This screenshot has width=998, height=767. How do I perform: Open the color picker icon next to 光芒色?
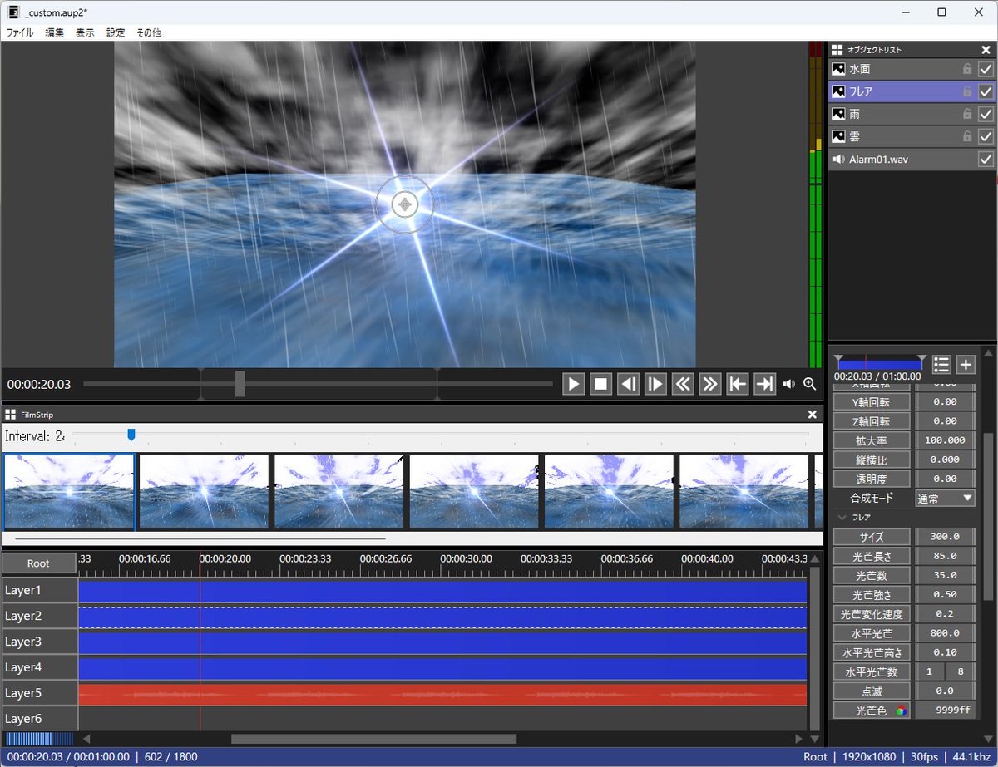tap(900, 711)
